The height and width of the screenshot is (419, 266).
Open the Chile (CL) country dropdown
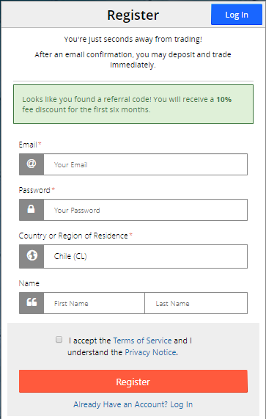coord(145,256)
